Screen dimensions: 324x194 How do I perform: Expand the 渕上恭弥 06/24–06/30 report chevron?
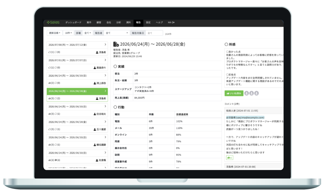click(x=105, y=75)
